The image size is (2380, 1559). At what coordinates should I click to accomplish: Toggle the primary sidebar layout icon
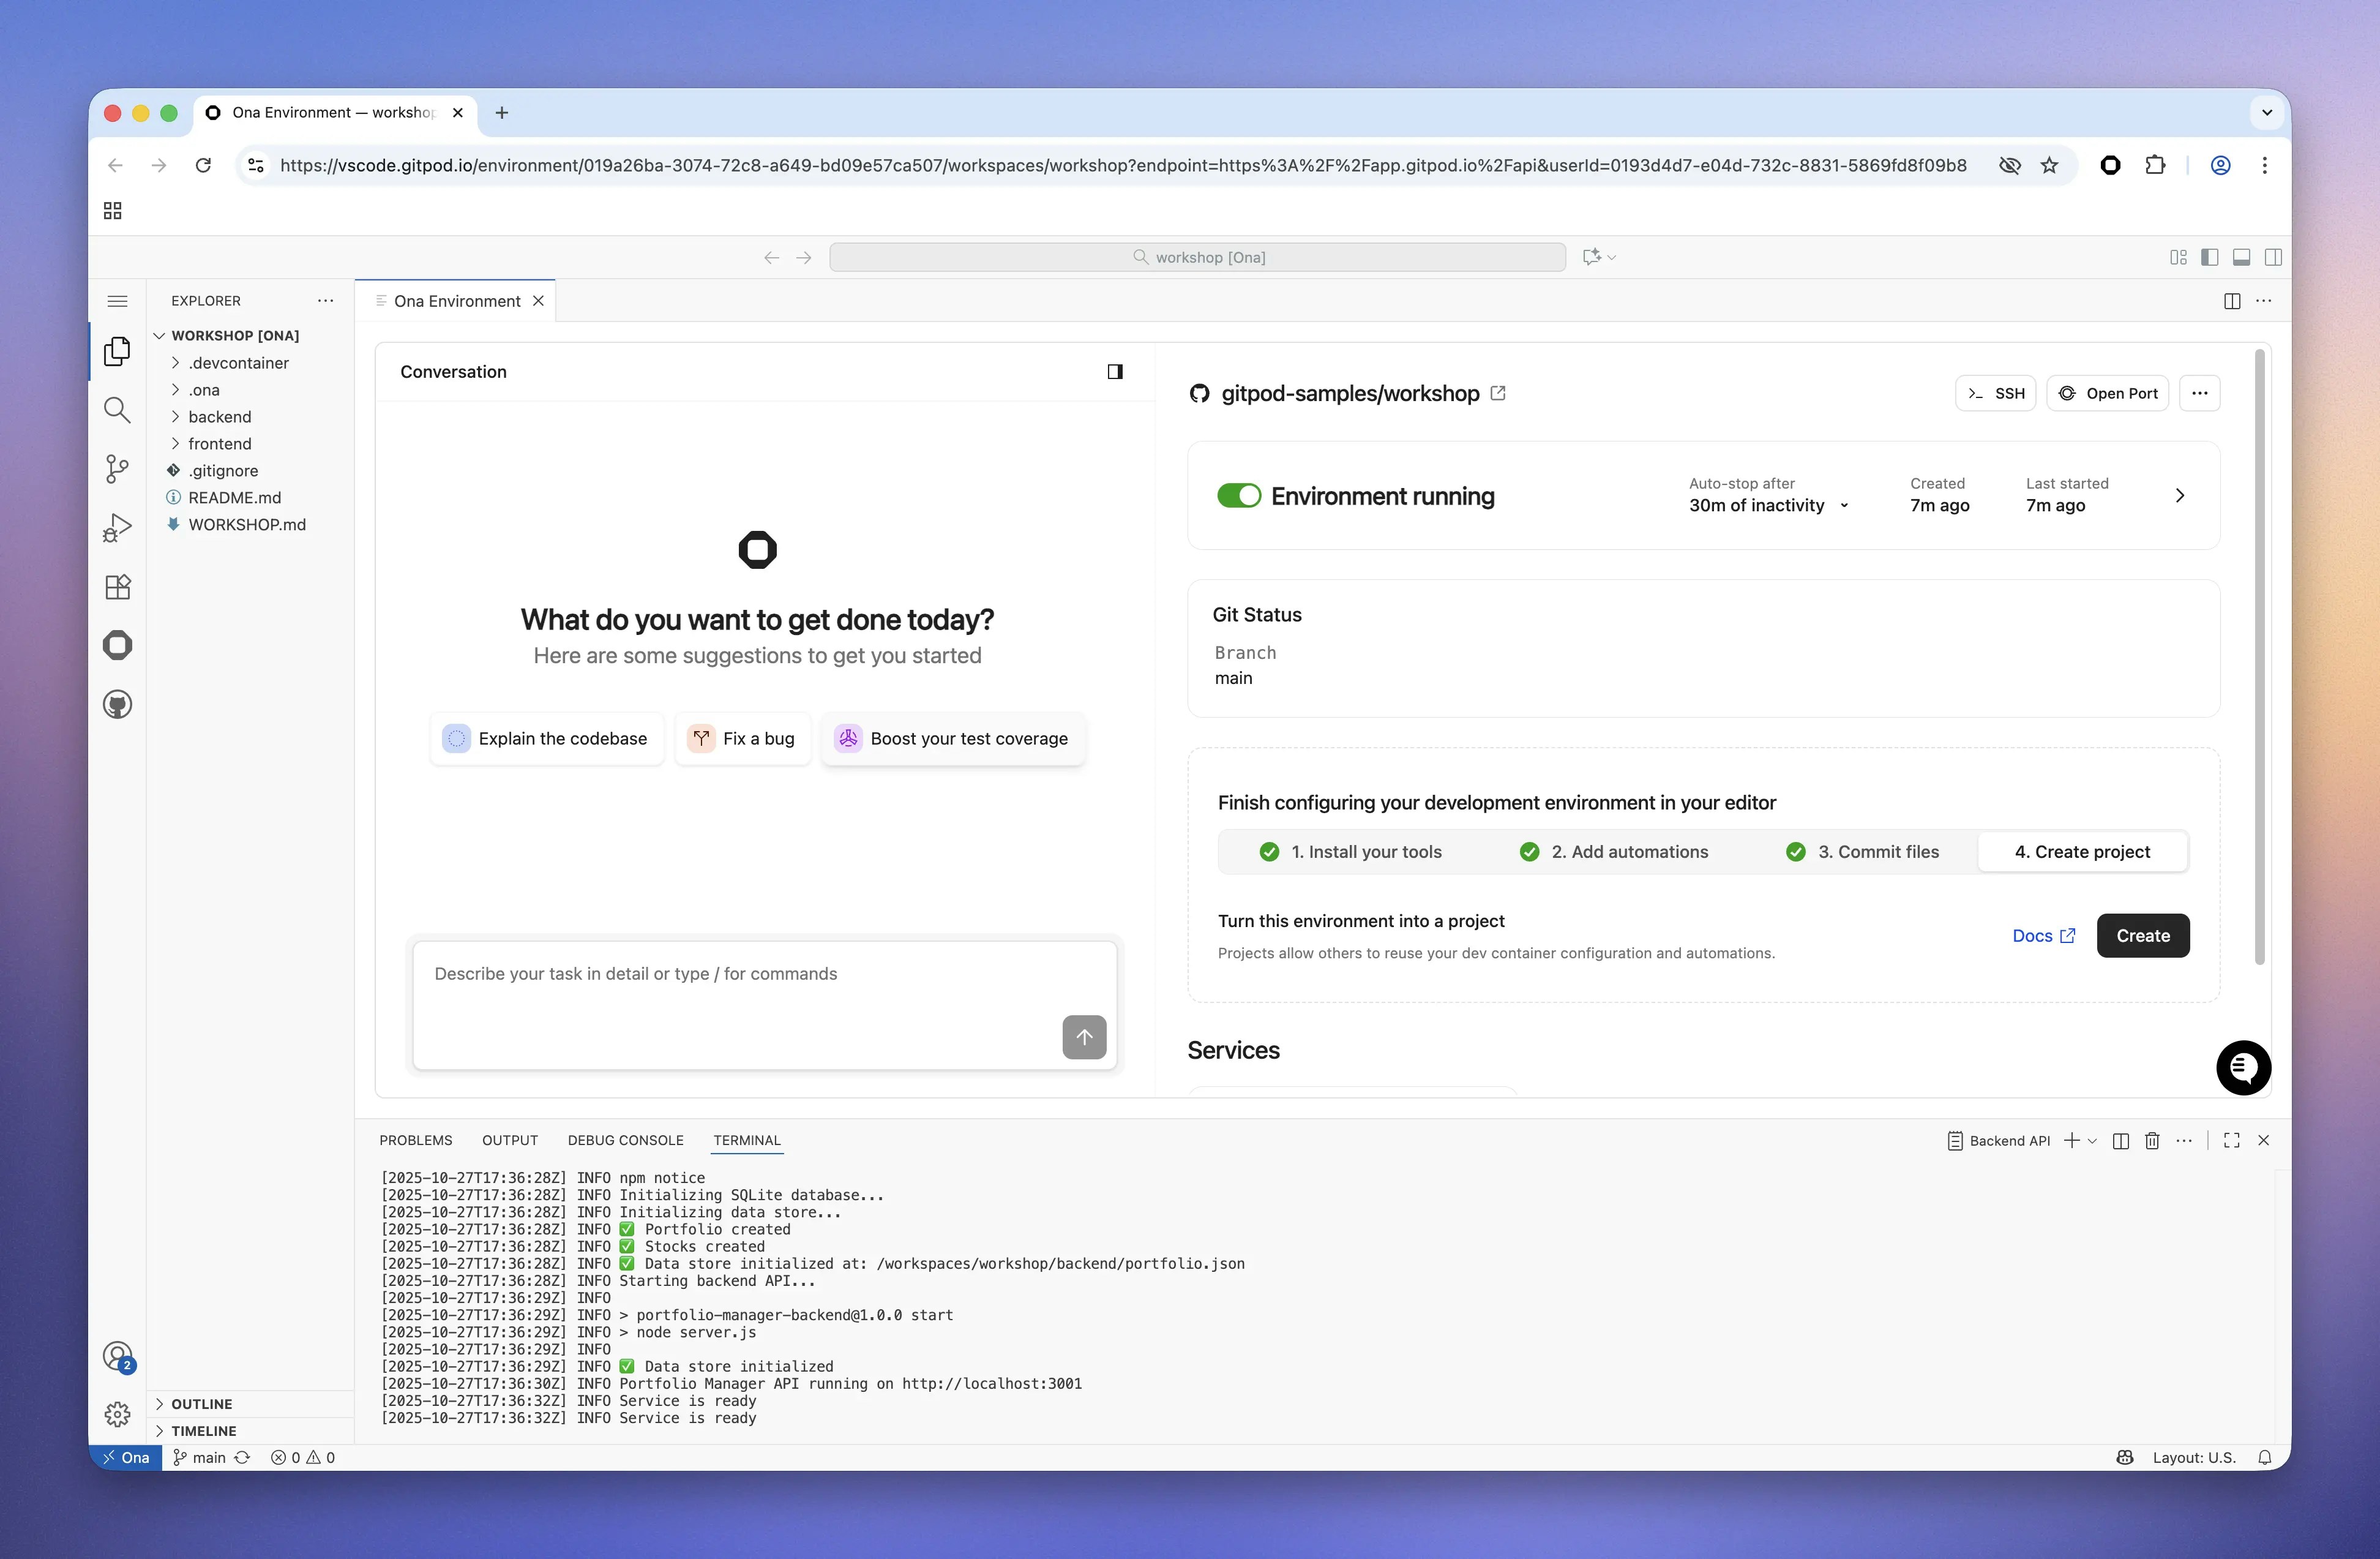pyautogui.click(x=2210, y=257)
